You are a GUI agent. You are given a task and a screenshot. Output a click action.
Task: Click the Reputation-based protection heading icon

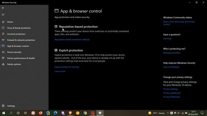56,26
